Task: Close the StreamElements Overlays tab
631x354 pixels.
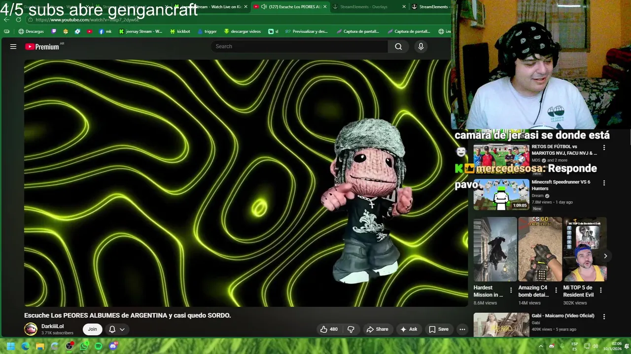Action: click(x=404, y=7)
